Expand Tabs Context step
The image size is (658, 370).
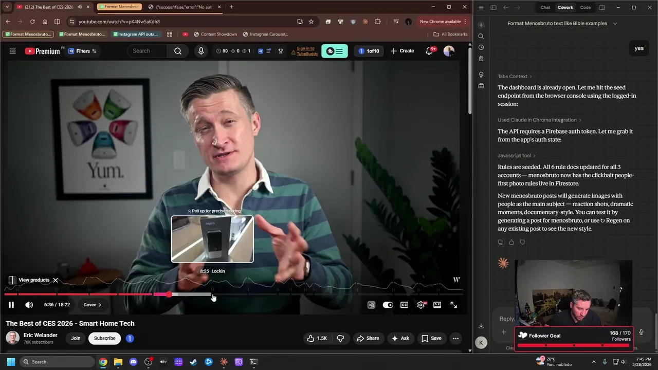tap(515, 77)
